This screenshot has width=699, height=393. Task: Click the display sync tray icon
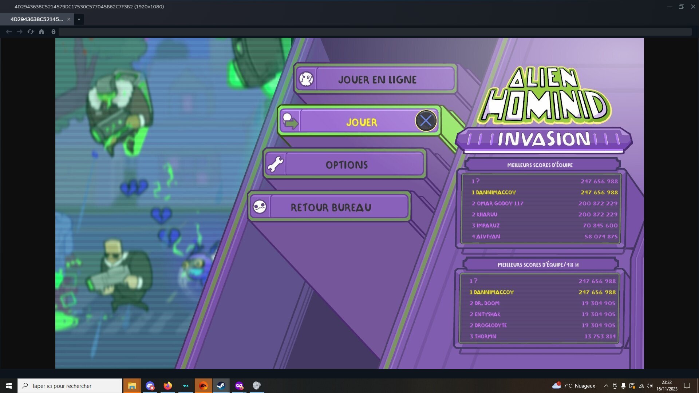[x=632, y=386]
